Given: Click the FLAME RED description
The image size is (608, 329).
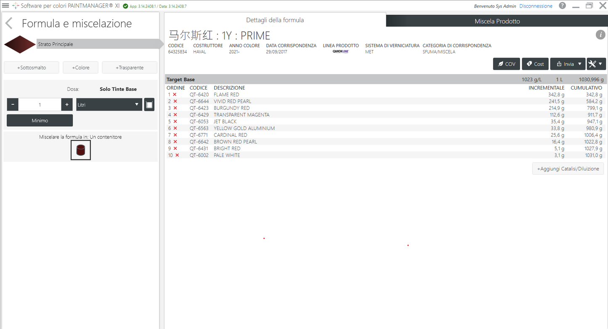Looking at the screenshot, I should (x=226, y=95).
